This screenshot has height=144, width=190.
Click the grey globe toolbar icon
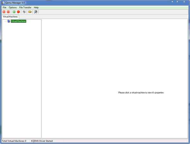tap(24, 12)
